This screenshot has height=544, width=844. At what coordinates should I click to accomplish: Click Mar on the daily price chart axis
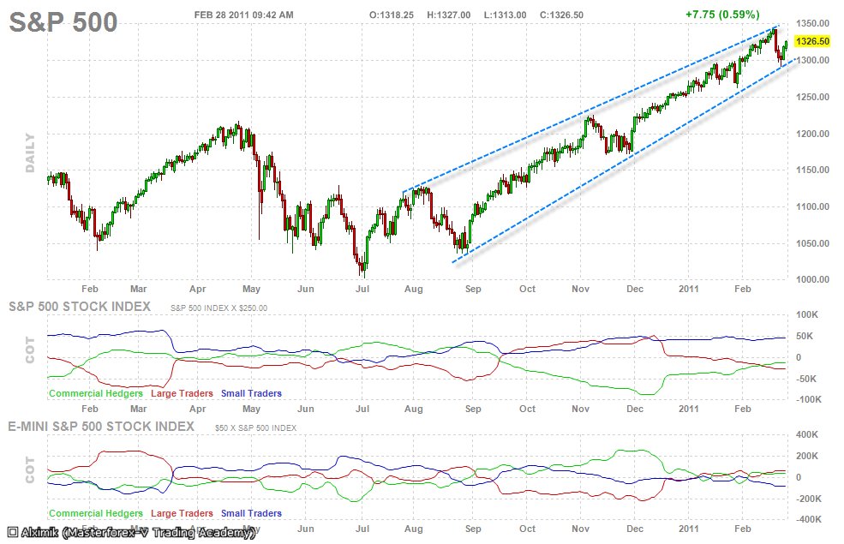pyautogui.click(x=138, y=289)
